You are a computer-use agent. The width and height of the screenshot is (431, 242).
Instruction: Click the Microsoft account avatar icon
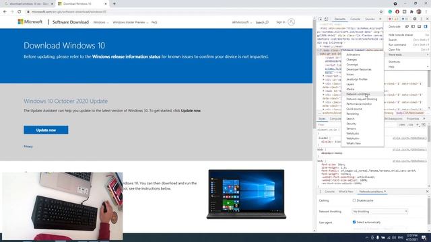[292, 22]
